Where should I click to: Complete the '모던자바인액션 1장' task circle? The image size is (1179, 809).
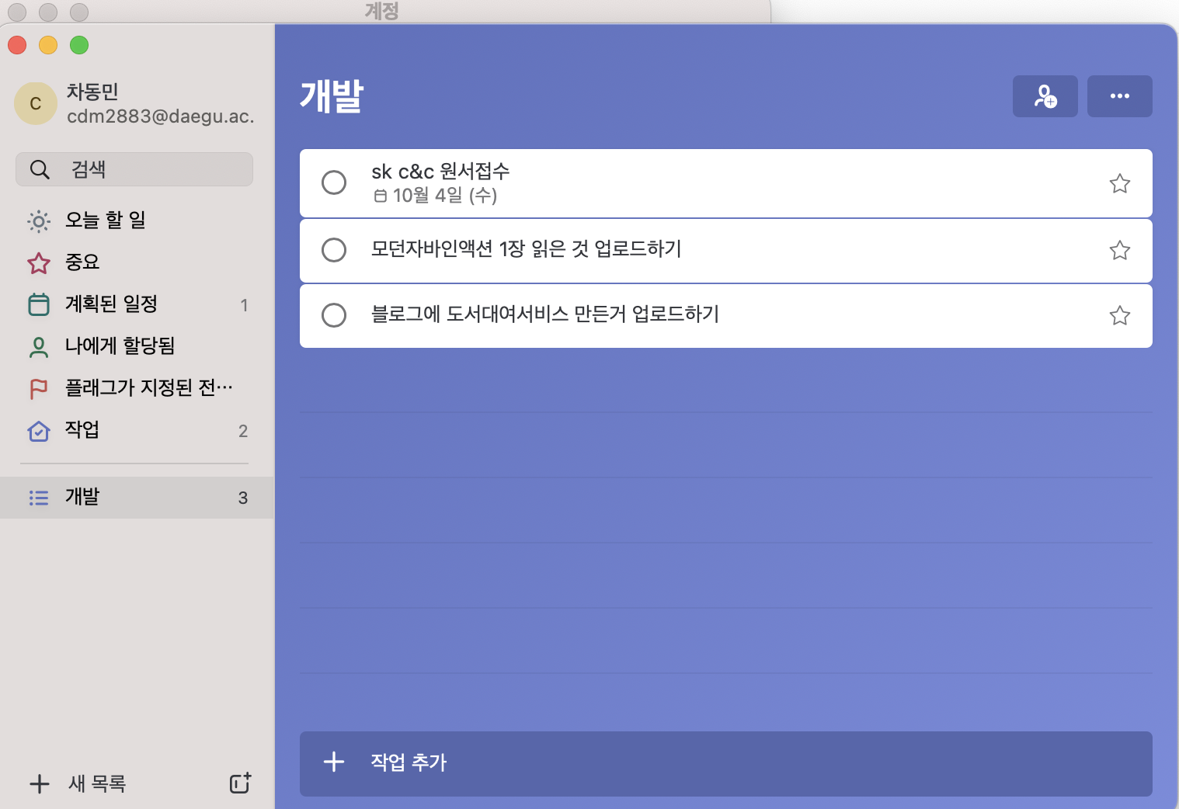(334, 250)
